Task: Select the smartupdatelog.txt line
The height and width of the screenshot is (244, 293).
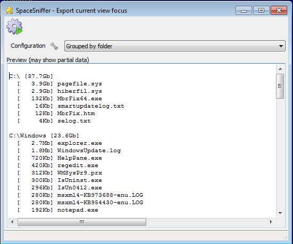Action: click(x=71, y=106)
